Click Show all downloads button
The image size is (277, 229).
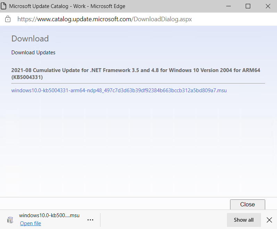point(244,220)
